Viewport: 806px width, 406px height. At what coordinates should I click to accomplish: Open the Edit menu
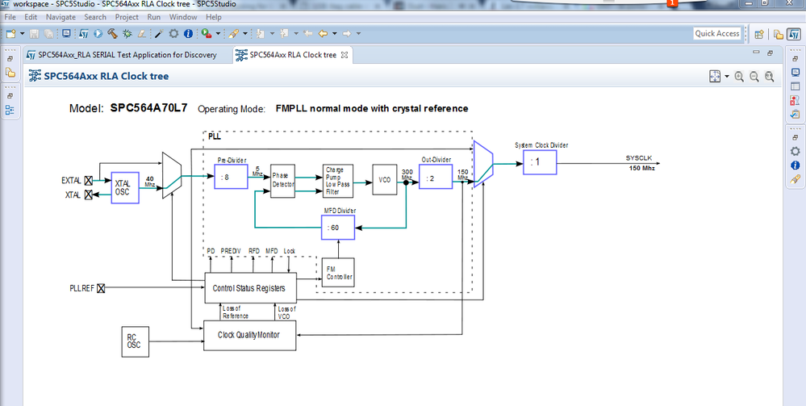[x=31, y=17]
